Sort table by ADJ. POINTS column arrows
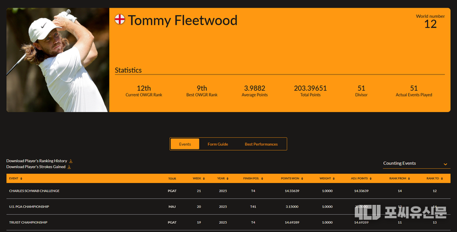 [x=370, y=178]
